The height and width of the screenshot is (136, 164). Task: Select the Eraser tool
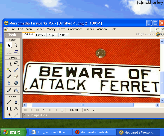coord(16,77)
